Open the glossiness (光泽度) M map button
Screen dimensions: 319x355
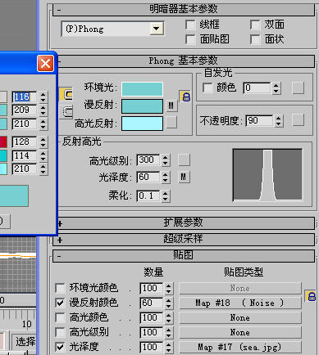click(184, 177)
